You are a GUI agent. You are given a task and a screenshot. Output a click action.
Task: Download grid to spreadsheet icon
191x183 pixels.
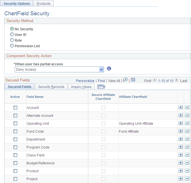coord(133,80)
